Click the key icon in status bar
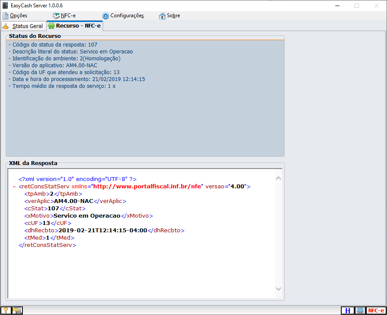Viewport: 387px width, 315px height. [6, 310]
